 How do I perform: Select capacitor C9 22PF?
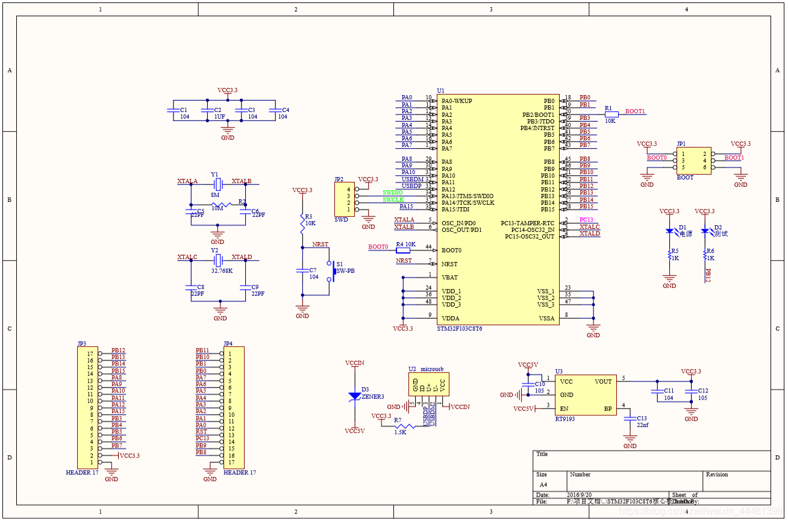click(245, 288)
